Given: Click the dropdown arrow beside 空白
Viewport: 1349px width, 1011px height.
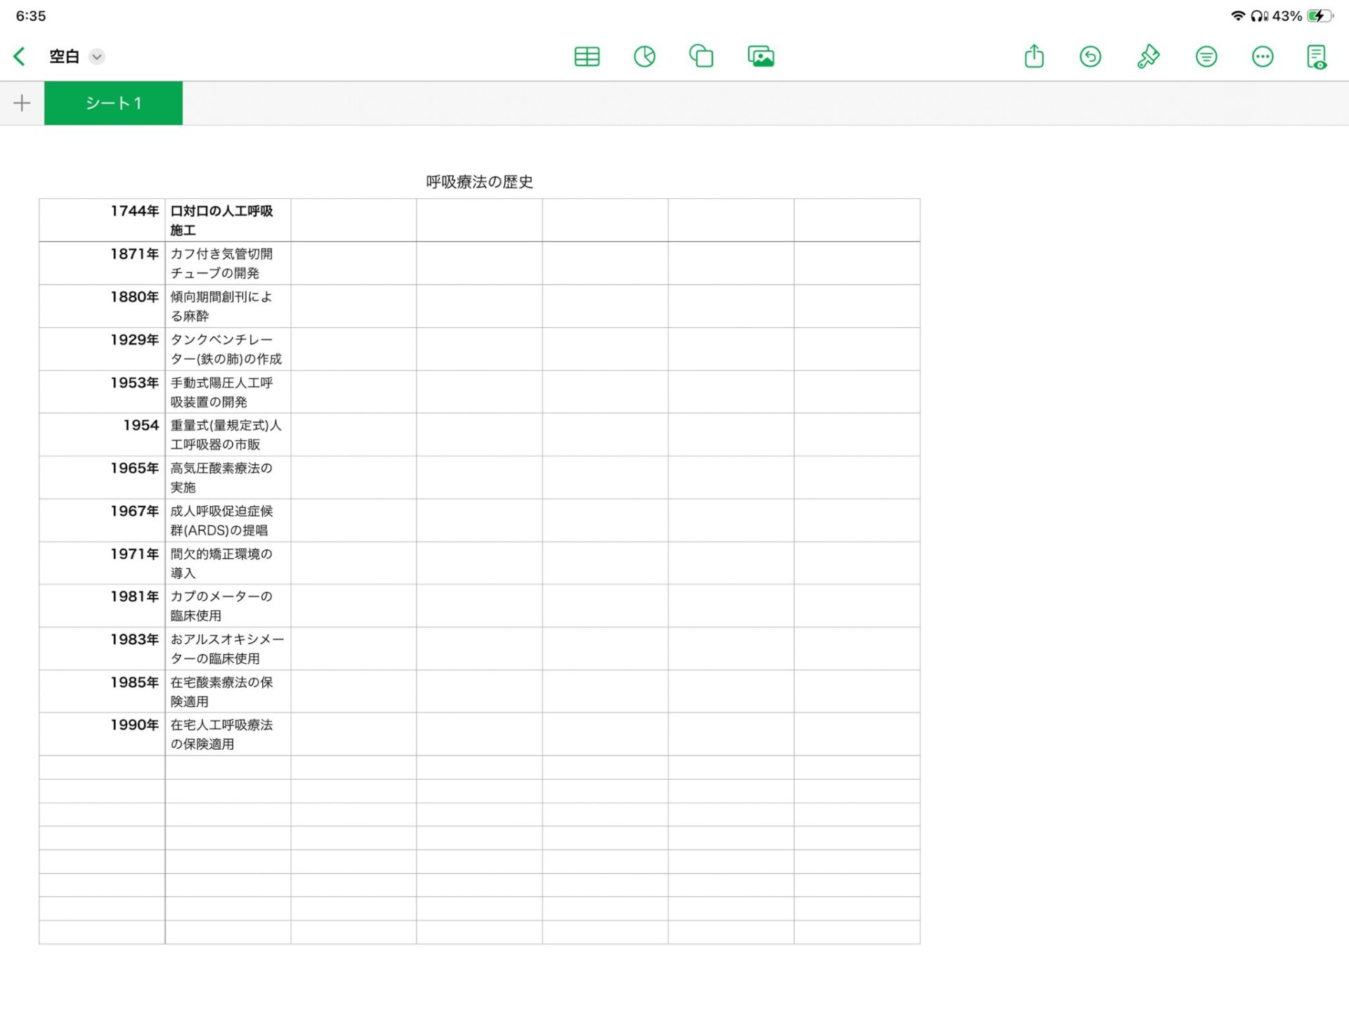Looking at the screenshot, I should 97,56.
